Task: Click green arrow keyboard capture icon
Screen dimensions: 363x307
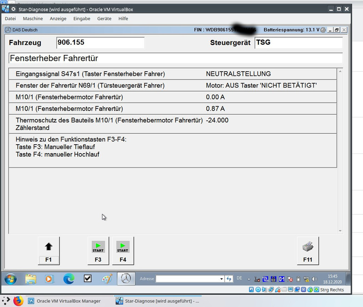Action: (317, 290)
